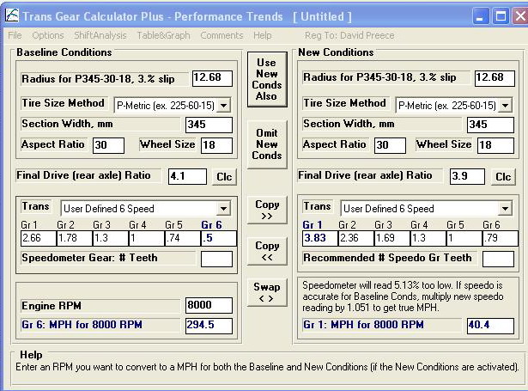Expand New Conditions Tire Size Method dropdown

506,105
